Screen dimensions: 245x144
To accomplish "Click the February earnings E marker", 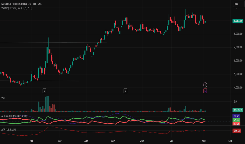I will 44,91.
